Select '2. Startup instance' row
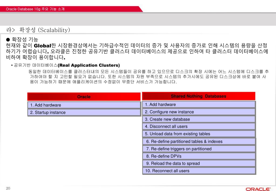This screenshot has width=276, height=191. 84,112
